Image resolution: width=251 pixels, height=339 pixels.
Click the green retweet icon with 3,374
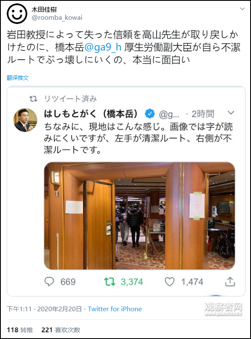tap(109, 282)
